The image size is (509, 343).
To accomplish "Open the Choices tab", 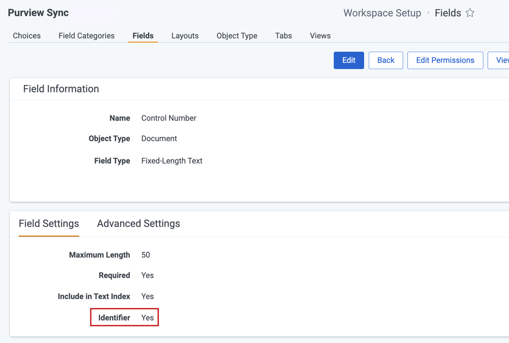I will (27, 36).
